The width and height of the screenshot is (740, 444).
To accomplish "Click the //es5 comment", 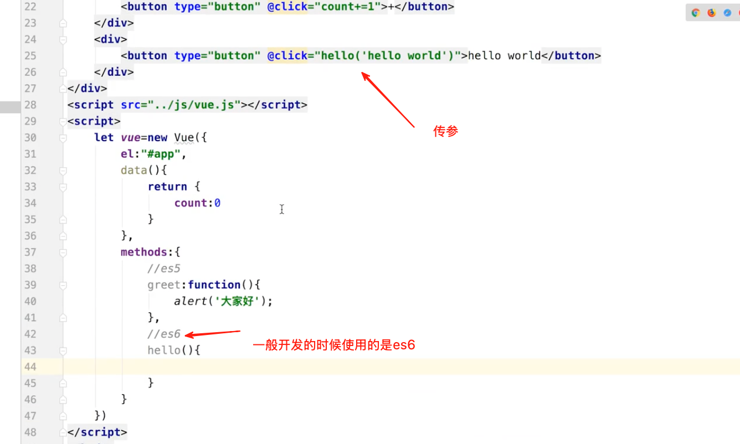I will (x=164, y=269).
